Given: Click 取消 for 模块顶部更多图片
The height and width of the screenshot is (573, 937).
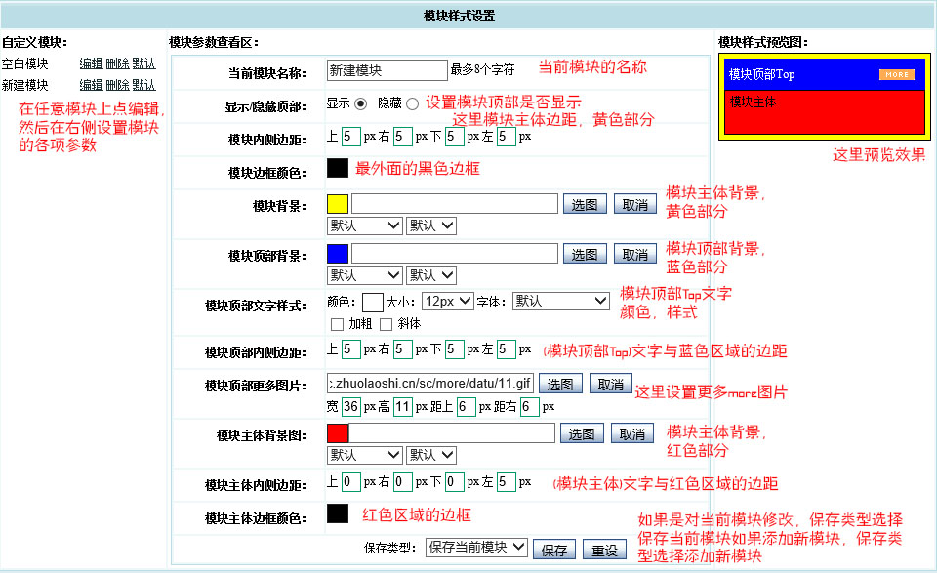Looking at the screenshot, I should 610,384.
